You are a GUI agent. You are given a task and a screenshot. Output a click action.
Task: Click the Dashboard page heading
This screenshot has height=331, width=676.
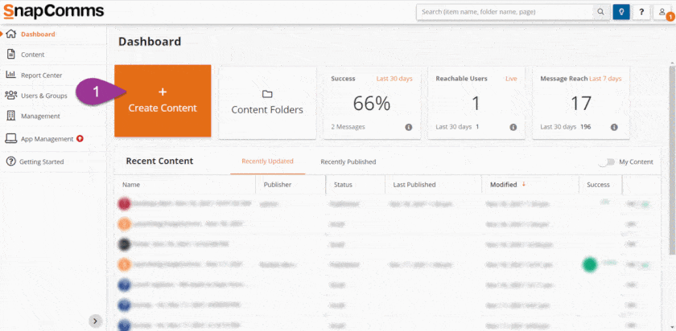click(150, 42)
